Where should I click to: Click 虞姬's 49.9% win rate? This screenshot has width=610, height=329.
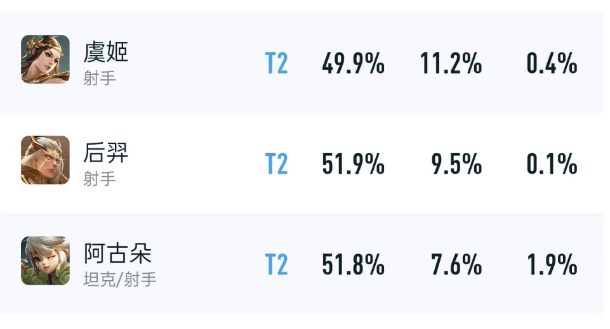[353, 63]
